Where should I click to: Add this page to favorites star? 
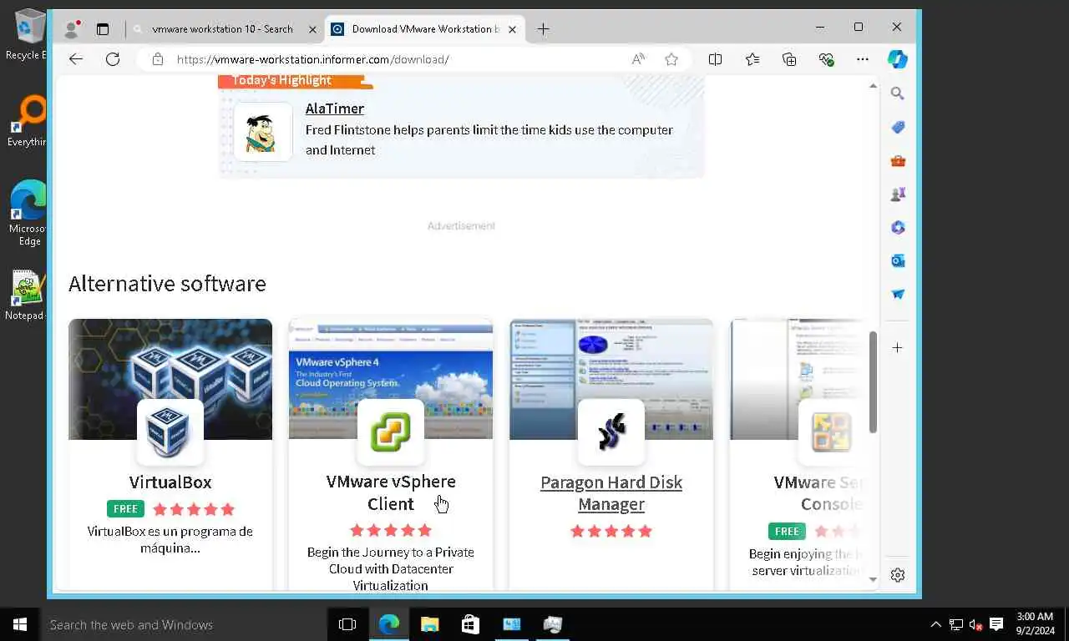click(x=671, y=59)
